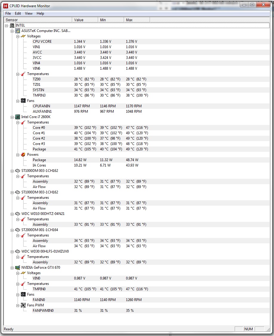Click the NVIDIA GeForce graphics card icon
The height and width of the screenshot is (336, 274).
point(18,268)
